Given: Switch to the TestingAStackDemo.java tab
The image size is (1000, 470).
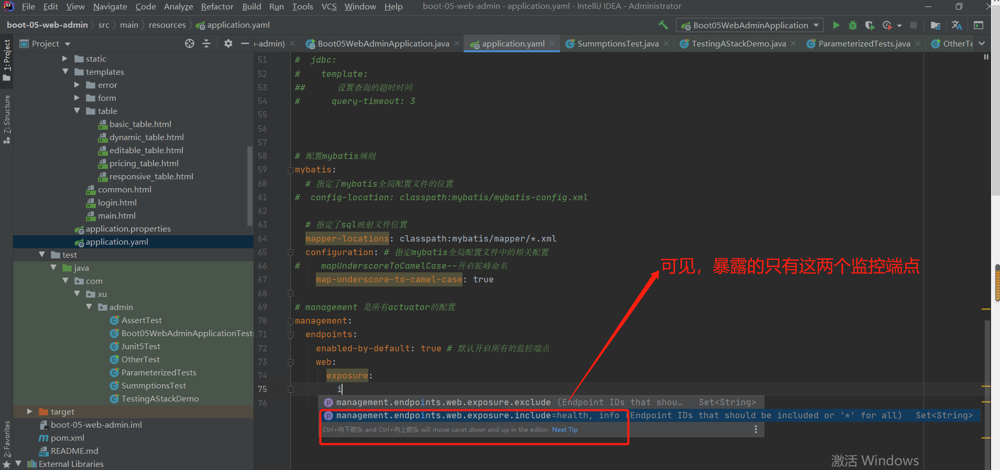Looking at the screenshot, I should coord(739,43).
